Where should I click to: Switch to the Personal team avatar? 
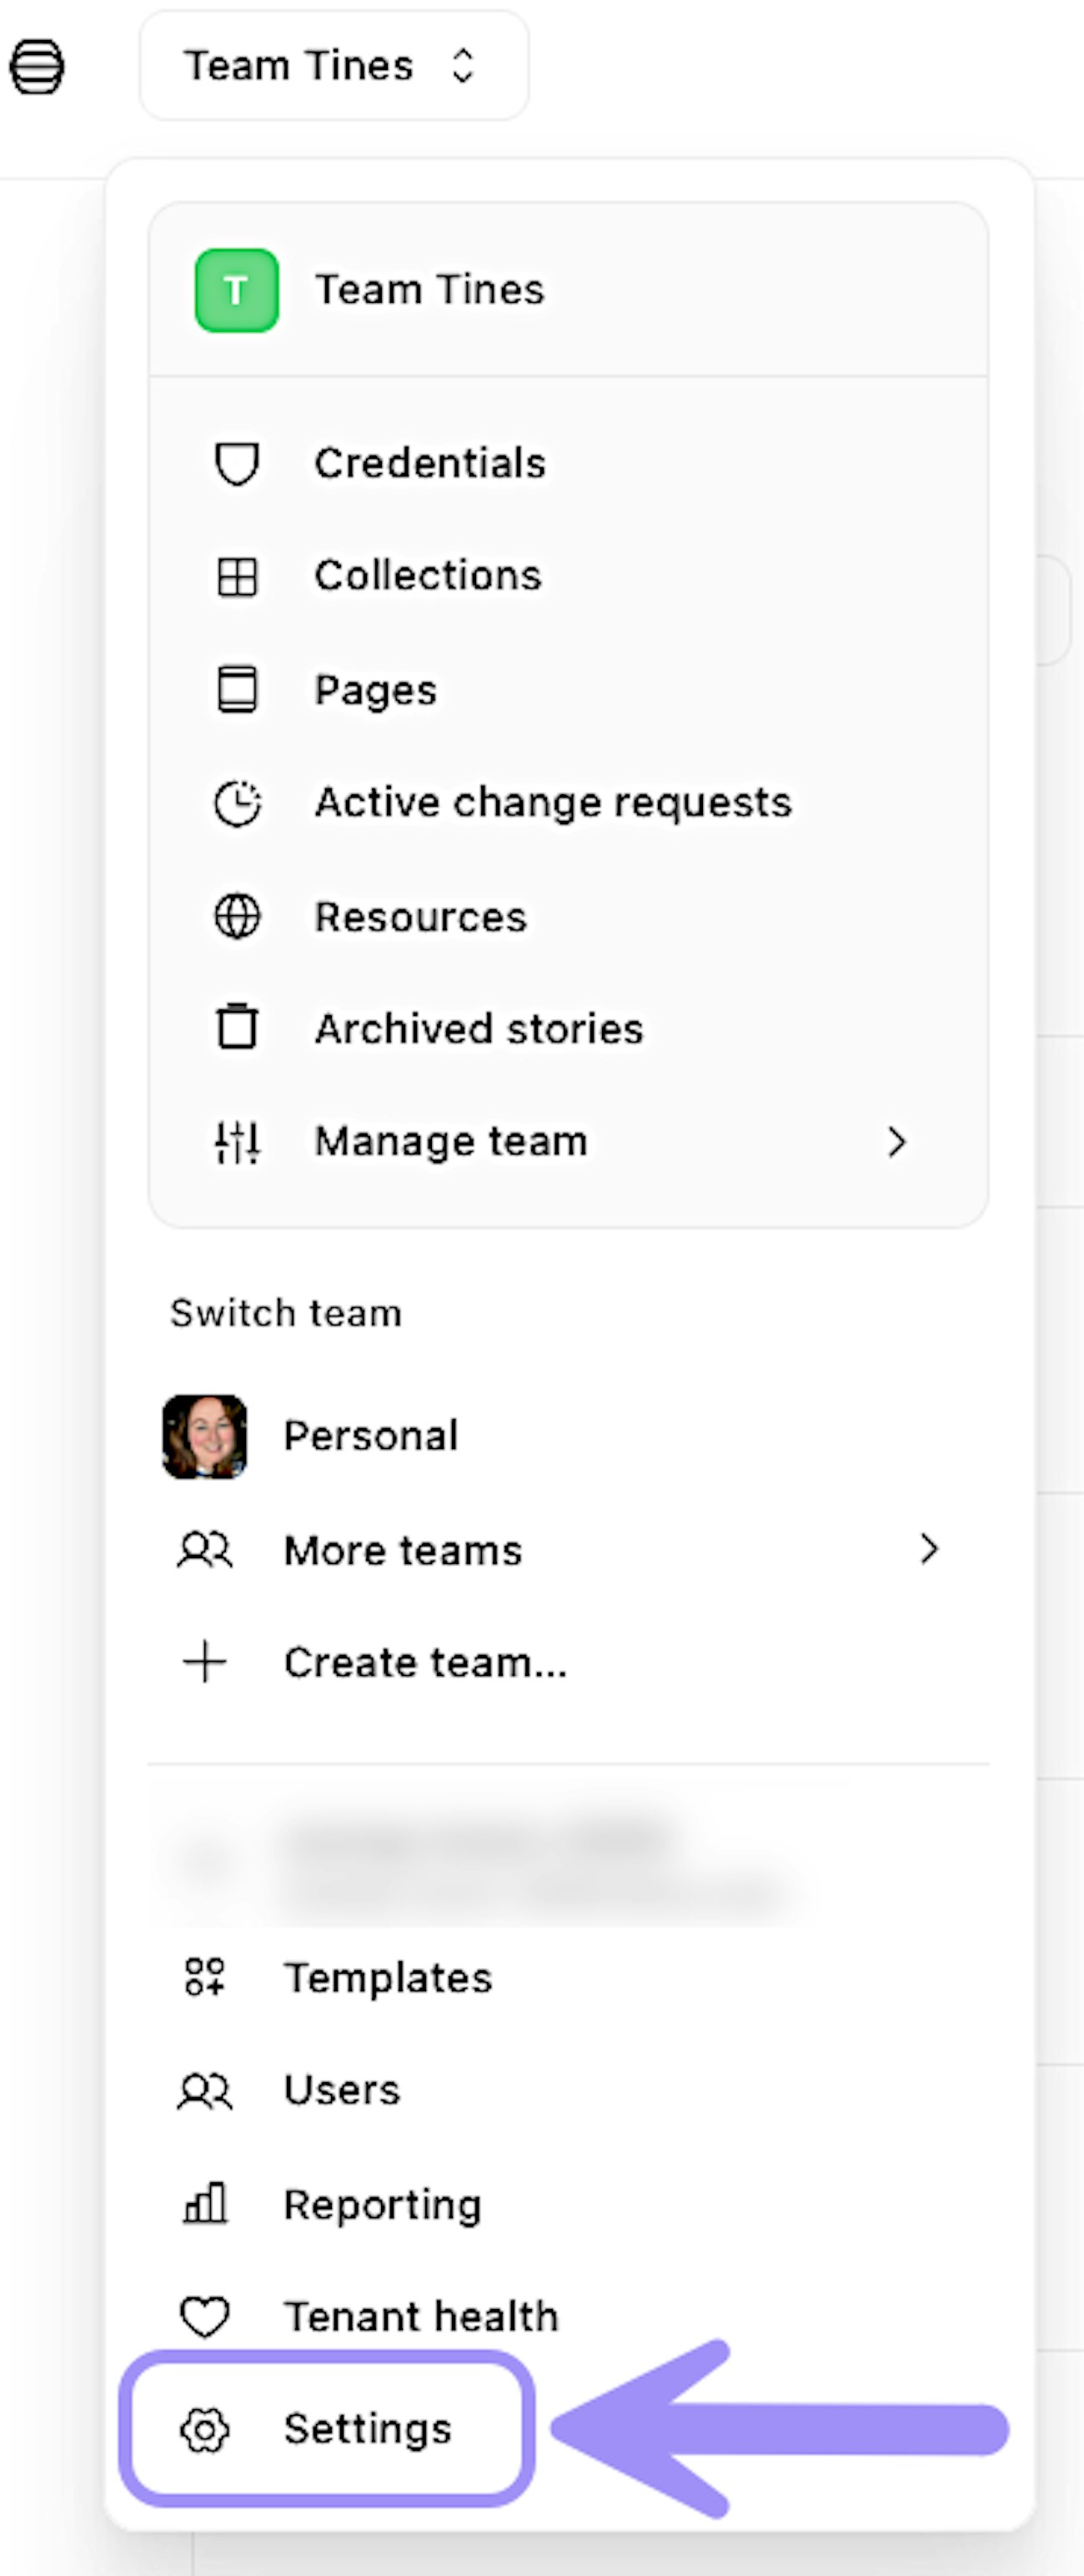(x=205, y=1436)
